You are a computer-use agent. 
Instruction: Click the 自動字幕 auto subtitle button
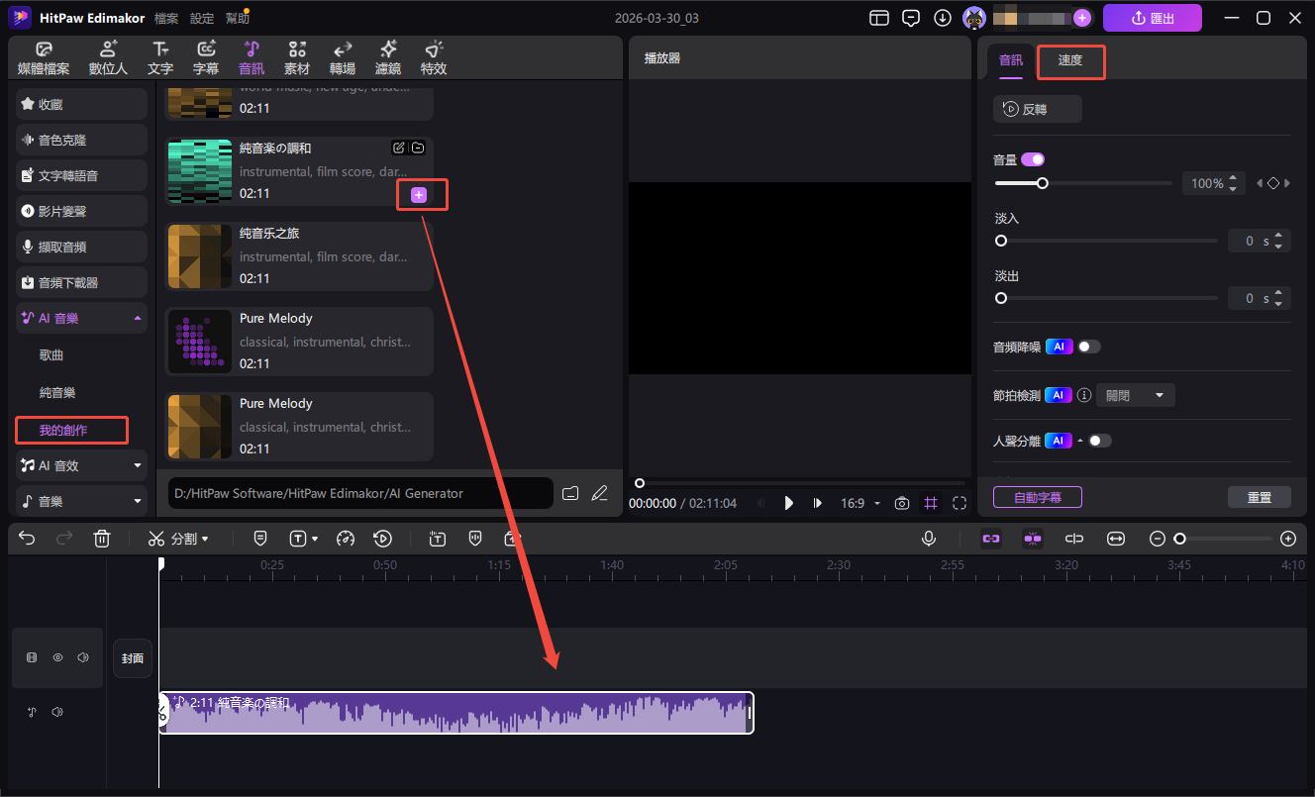[x=1037, y=497]
